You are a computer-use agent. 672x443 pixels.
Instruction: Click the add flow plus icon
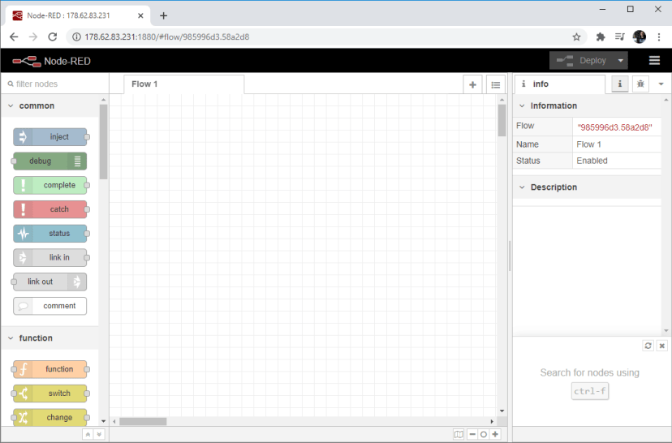[473, 84]
